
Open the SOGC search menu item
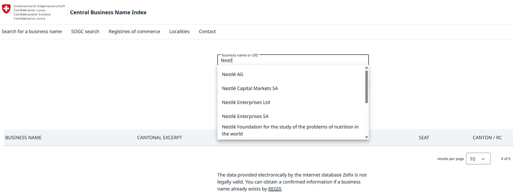point(85,32)
